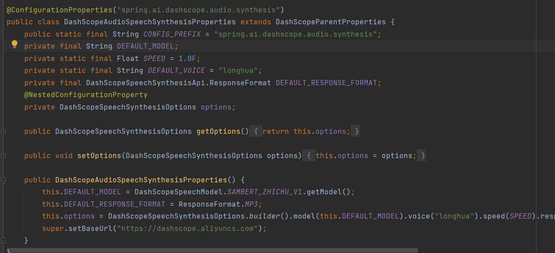Unfold the getOptions body at its opening brace
This screenshot has height=253, width=555.
coord(256,131)
